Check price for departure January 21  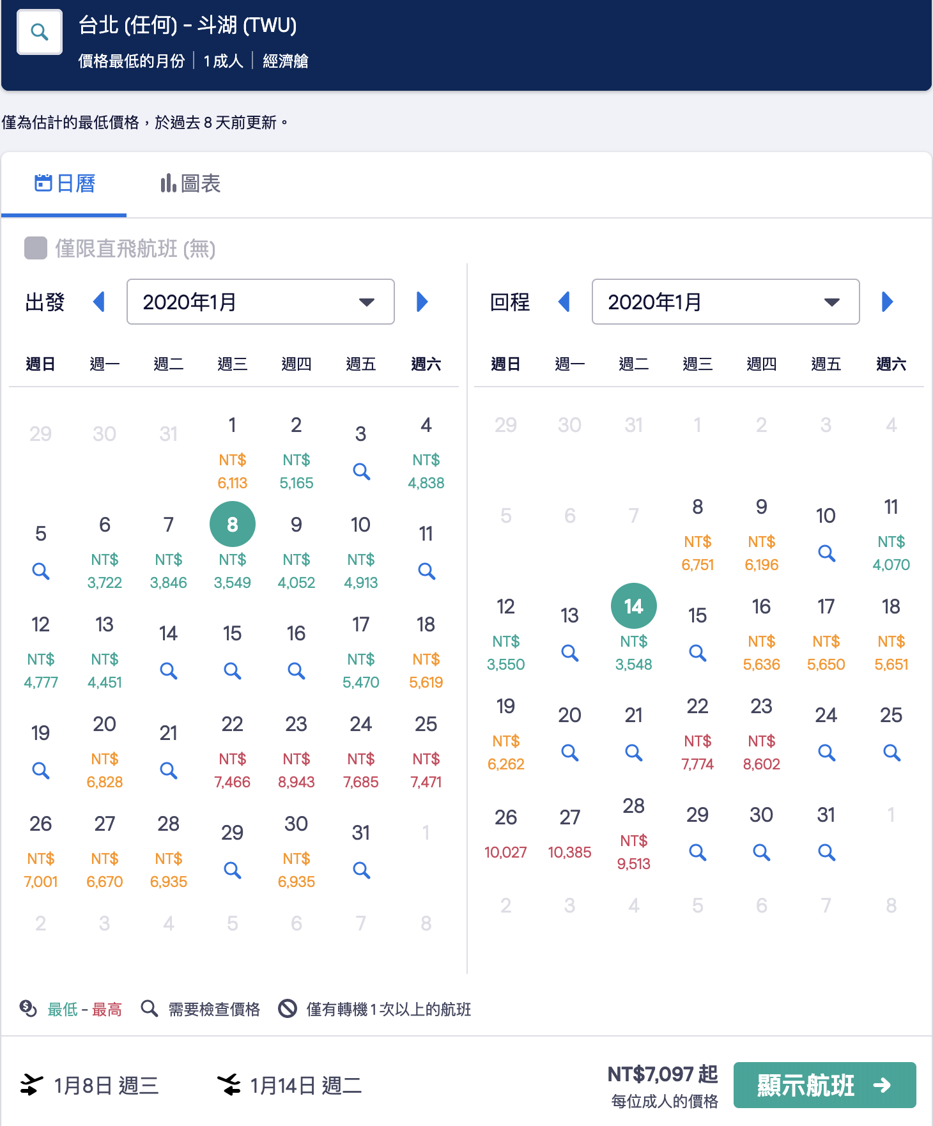click(x=169, y=771)
